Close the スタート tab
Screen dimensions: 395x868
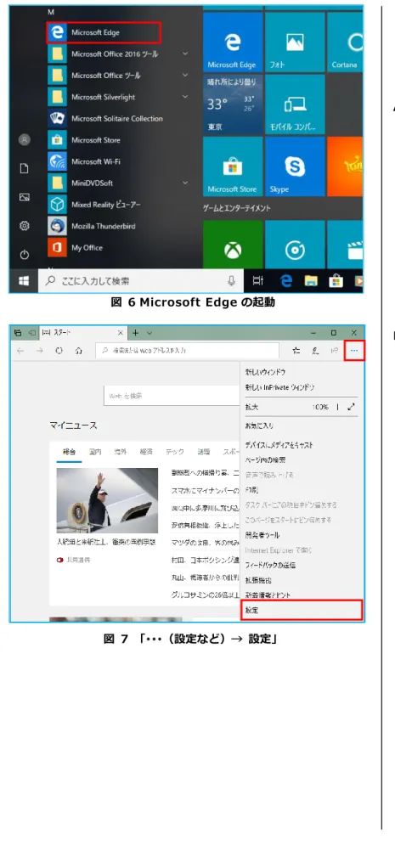click(x=121, y=333)
